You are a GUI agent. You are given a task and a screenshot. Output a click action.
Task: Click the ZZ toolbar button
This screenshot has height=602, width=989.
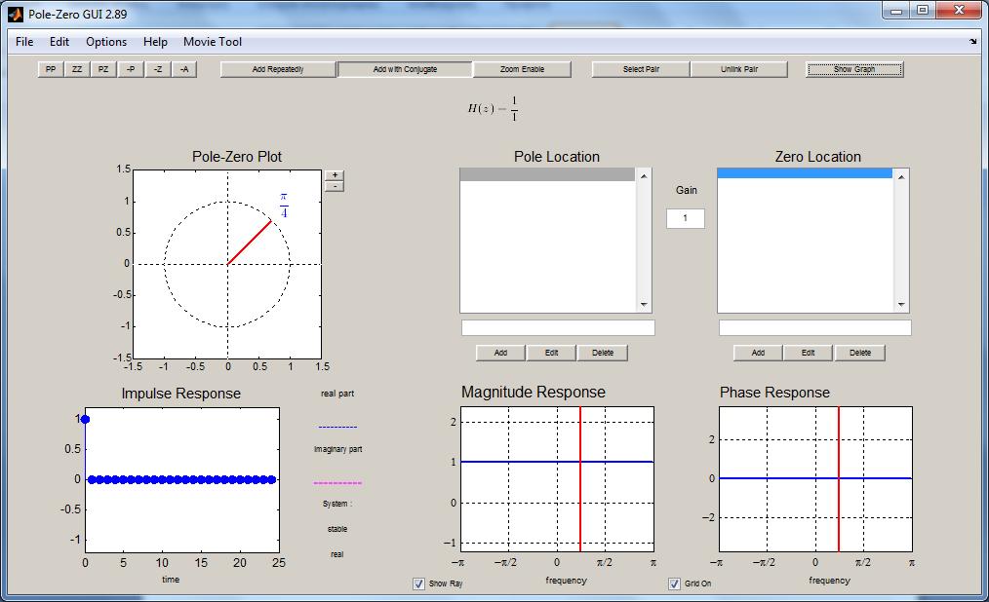tap(77, 69)
